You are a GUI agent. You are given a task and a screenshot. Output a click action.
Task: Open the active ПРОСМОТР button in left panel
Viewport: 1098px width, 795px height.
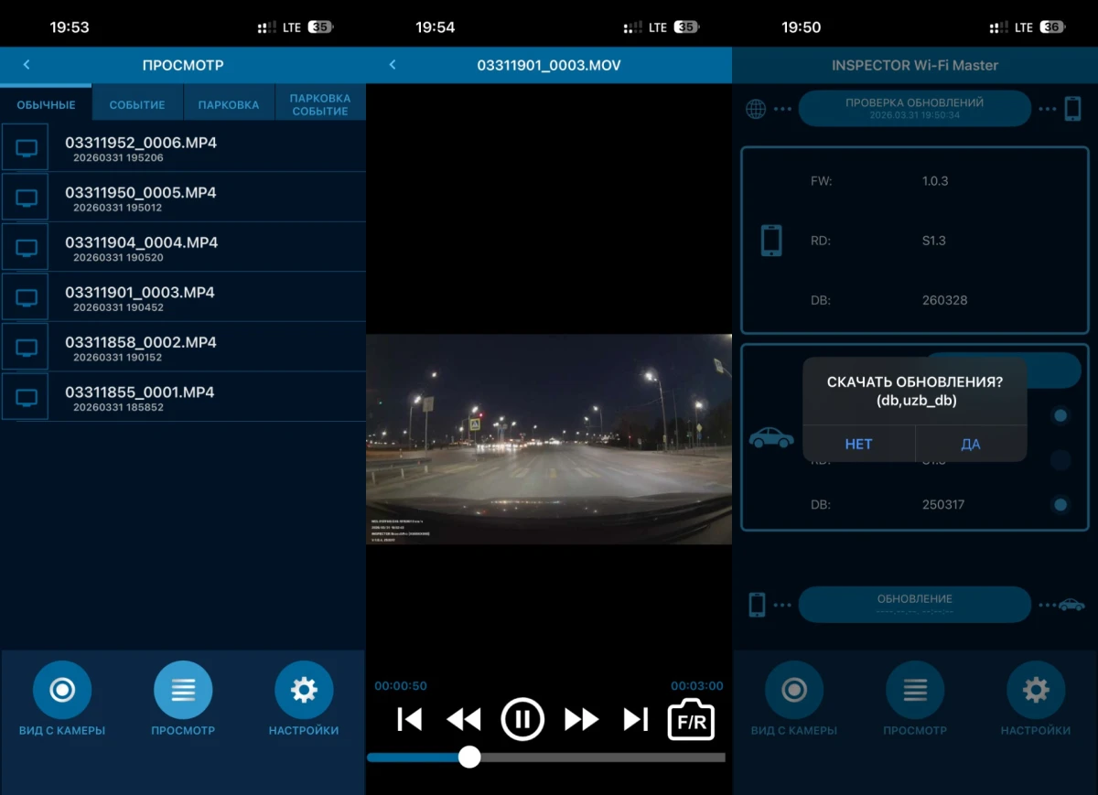click(183, 691)
